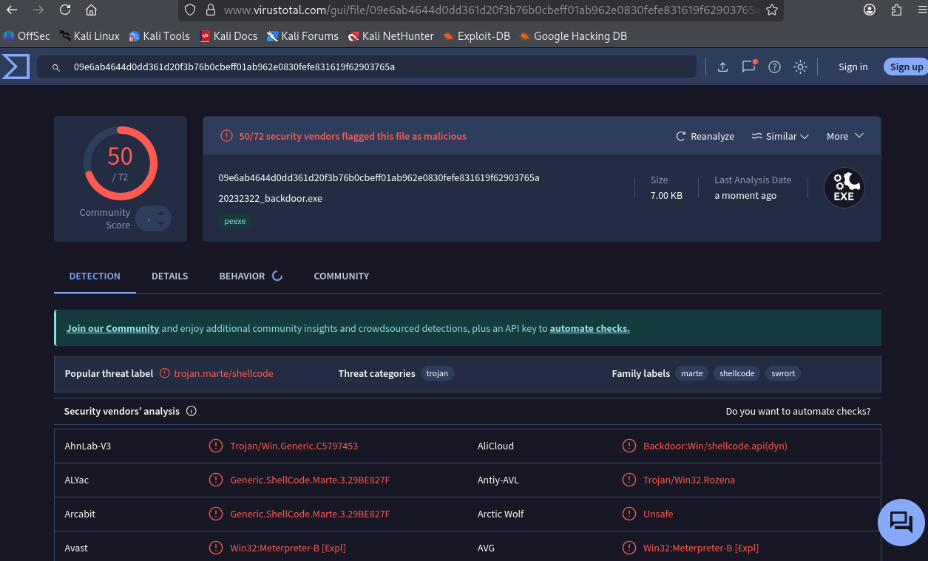Image resolution: width=928 pixels, height=561 pixels.
Task: Click the warning icon in Arctic Wolf row
Action: click(x=629, y=514)
